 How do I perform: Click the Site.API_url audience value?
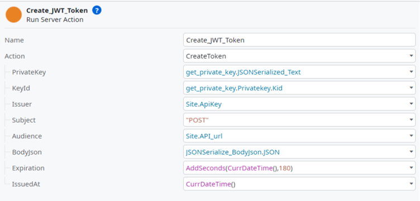(204, 136)
